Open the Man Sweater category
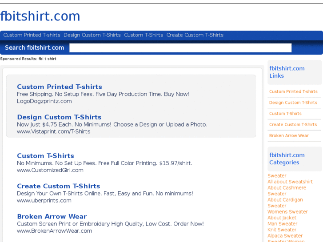The image size is (323, 242). pos(282,224)
